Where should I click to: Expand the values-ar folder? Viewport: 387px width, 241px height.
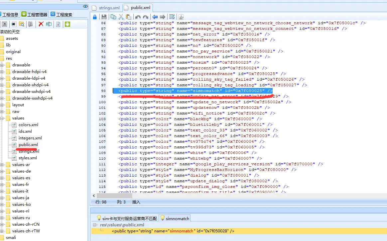pos(2,165)
